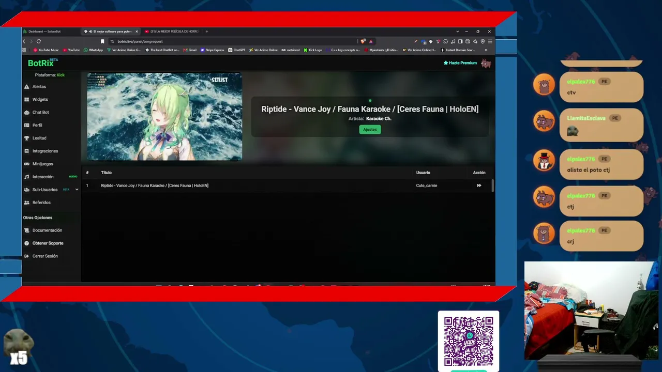Close the active BotRix browser tab
662x372 pixels.
(x=137, y=32)
